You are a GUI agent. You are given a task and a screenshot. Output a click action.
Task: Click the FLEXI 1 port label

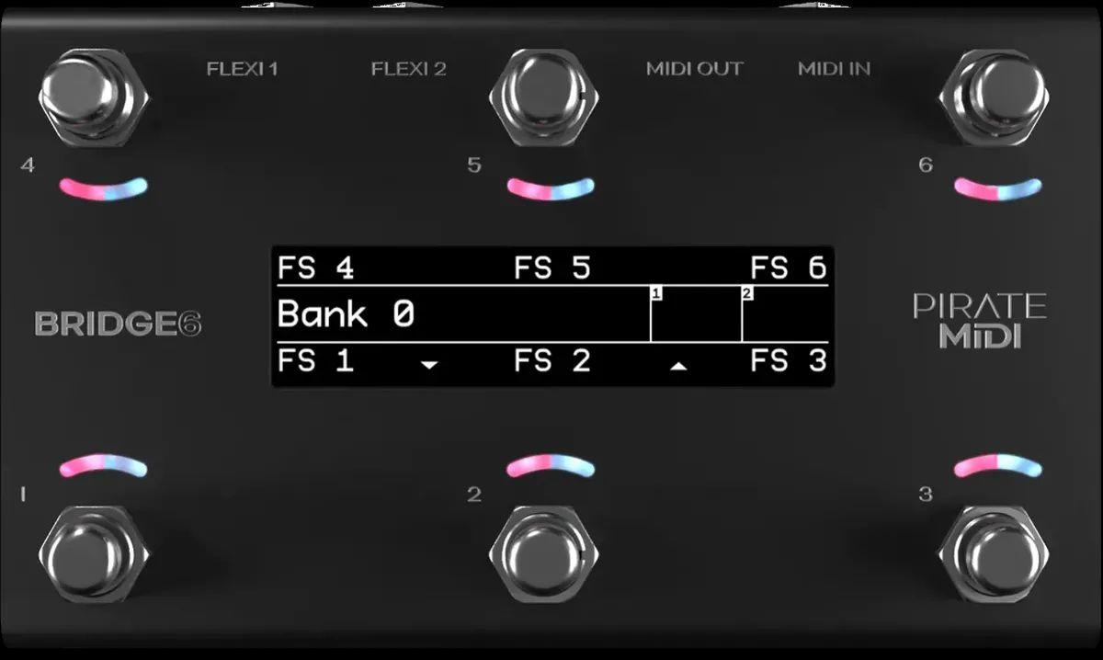pyautogui.click(x=242, y=69)
